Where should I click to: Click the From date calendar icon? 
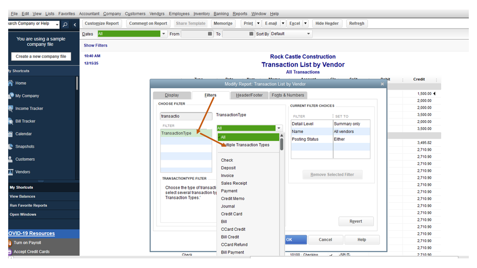coord(210,34)
